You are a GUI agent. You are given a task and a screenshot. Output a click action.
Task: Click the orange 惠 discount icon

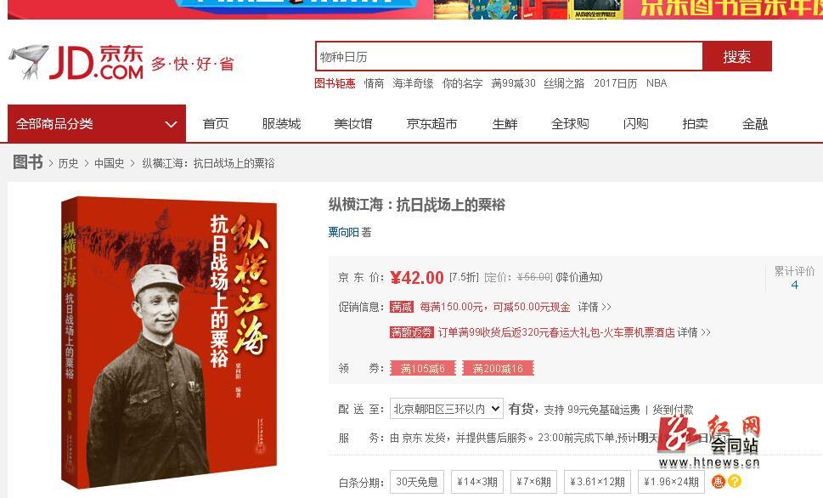click(718, 481)
